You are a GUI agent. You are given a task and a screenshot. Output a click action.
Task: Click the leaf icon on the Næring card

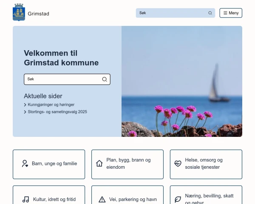178,199
